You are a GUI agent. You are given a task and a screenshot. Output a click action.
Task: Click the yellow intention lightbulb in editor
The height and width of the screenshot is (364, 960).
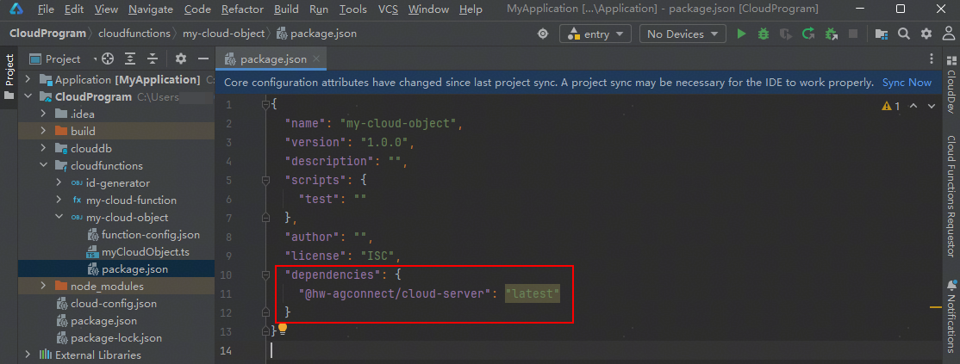click(x=282, y=330)
